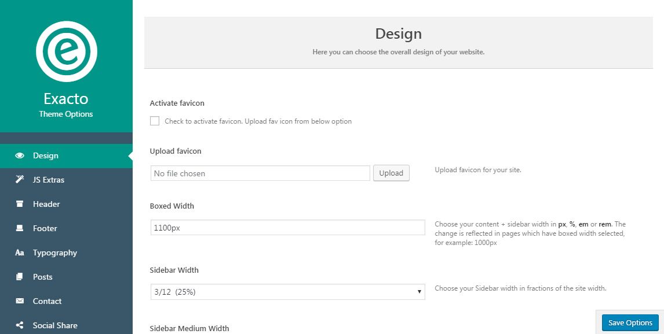The height and width of the screenshot is (334, 664).
Task: Click the eye icon beside Design
Action: (x=20, y=155)
